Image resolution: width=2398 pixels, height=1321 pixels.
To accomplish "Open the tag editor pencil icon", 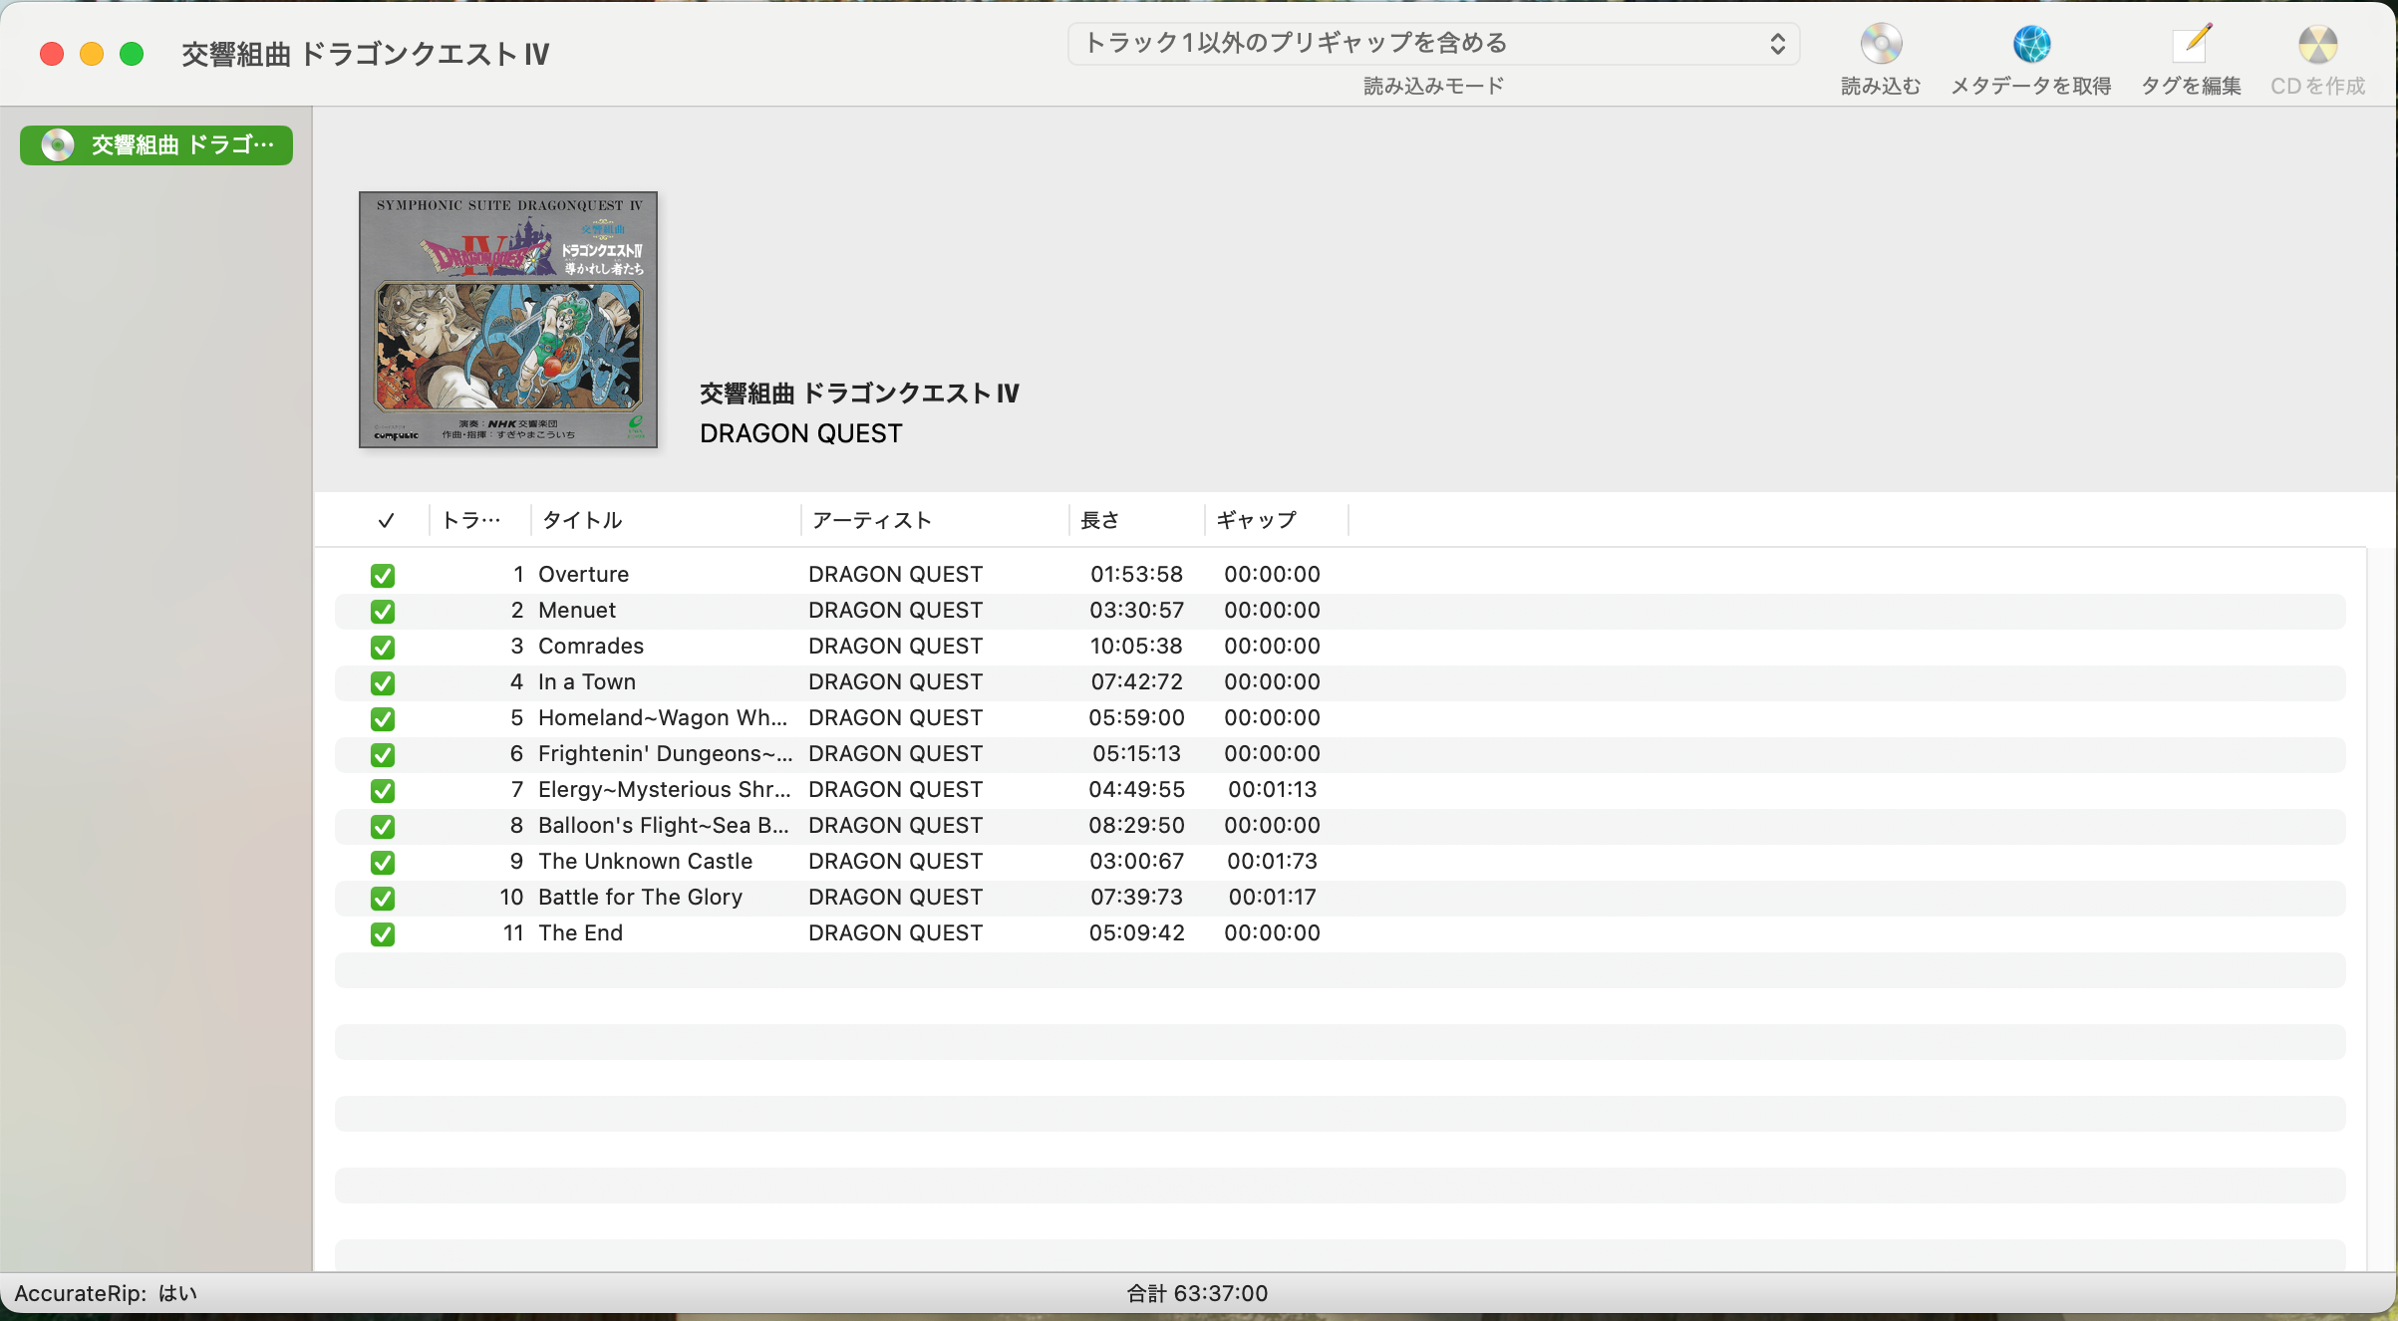I will (2191, 45).
